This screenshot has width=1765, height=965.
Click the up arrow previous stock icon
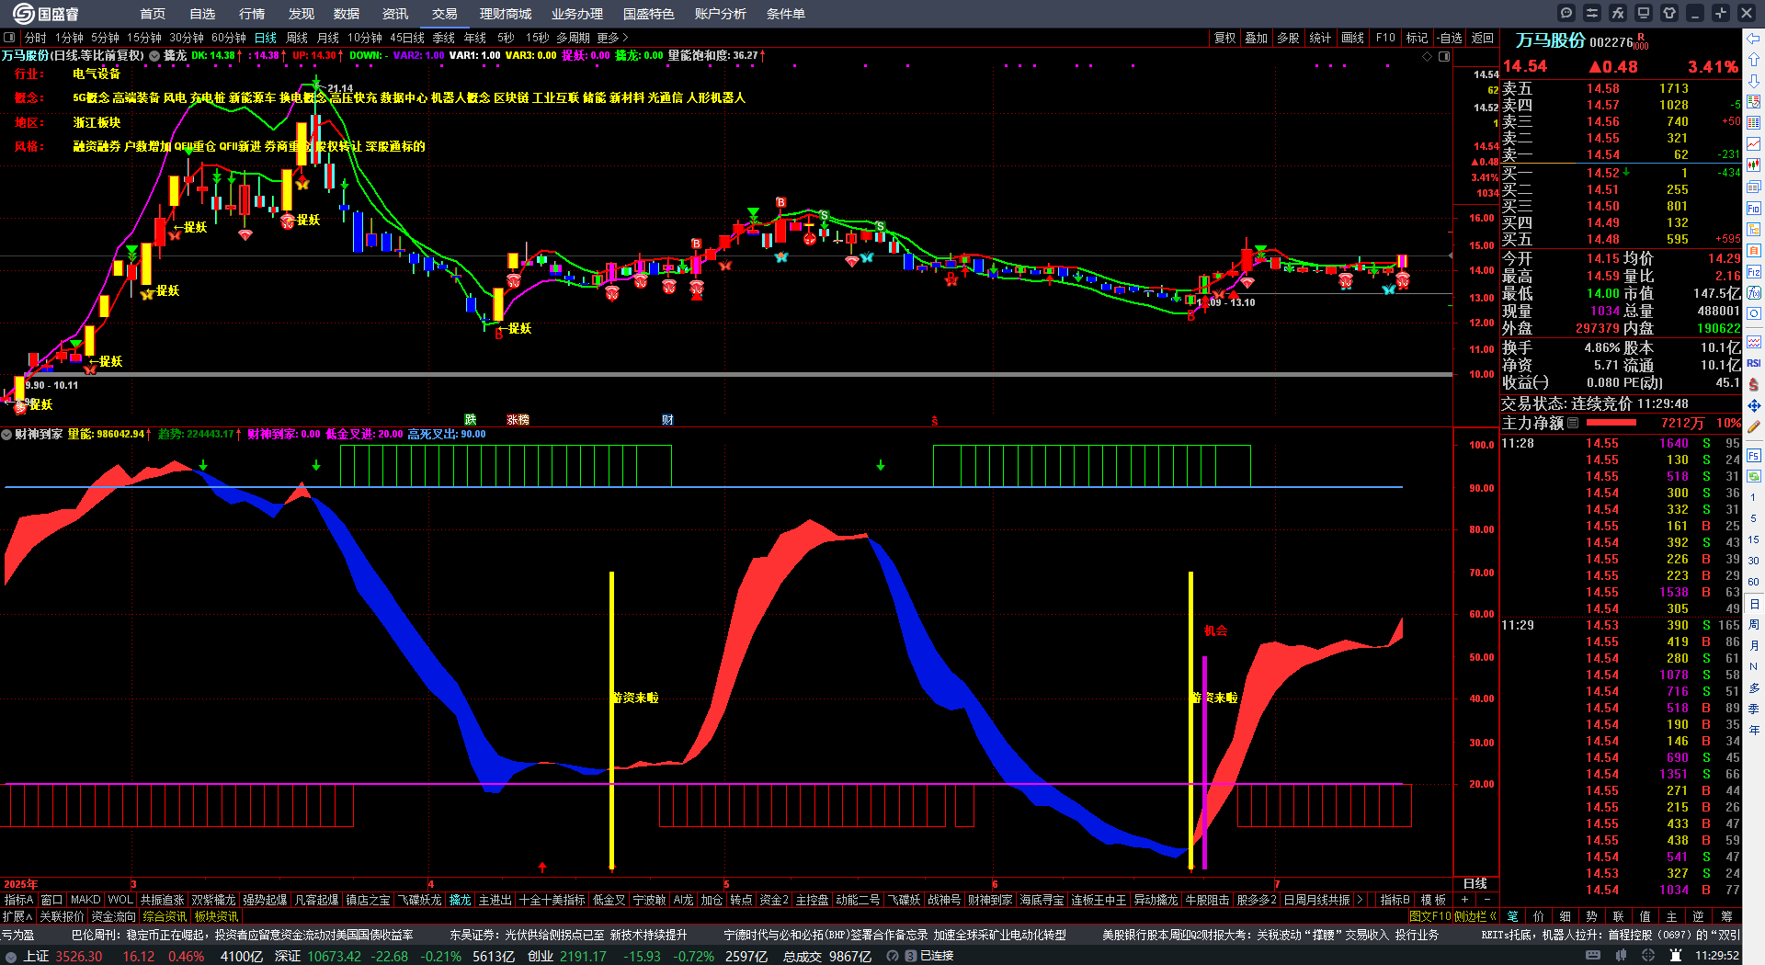click(1754, 59)
